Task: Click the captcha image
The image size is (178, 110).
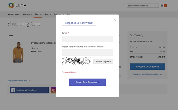Action: (x=76, y=61)
